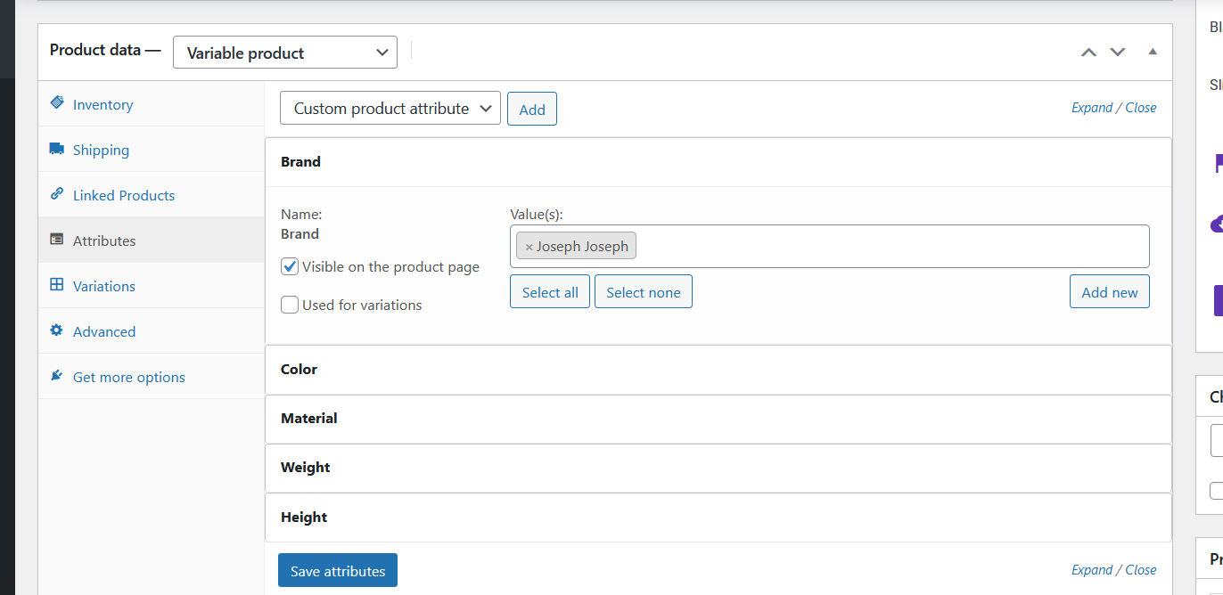Click the Variations grid icon

click(57, 285)
